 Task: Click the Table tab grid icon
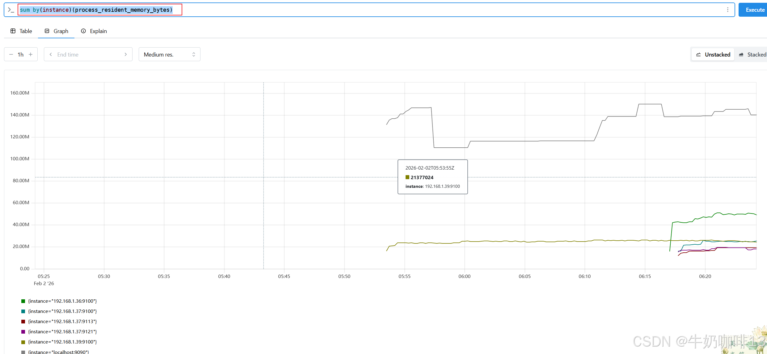click(x=13, y=31)
